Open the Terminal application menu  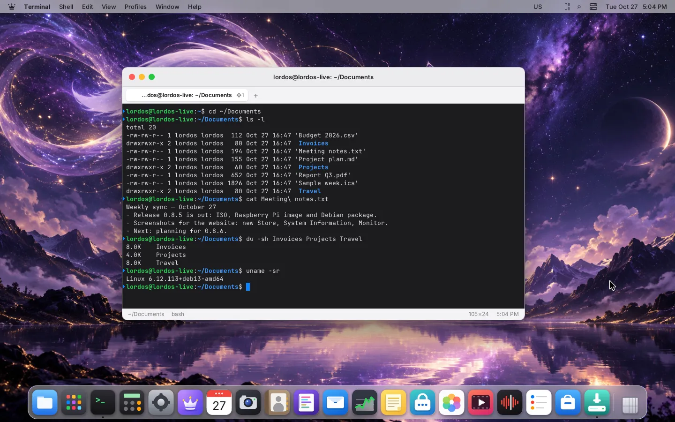(37, 7)
